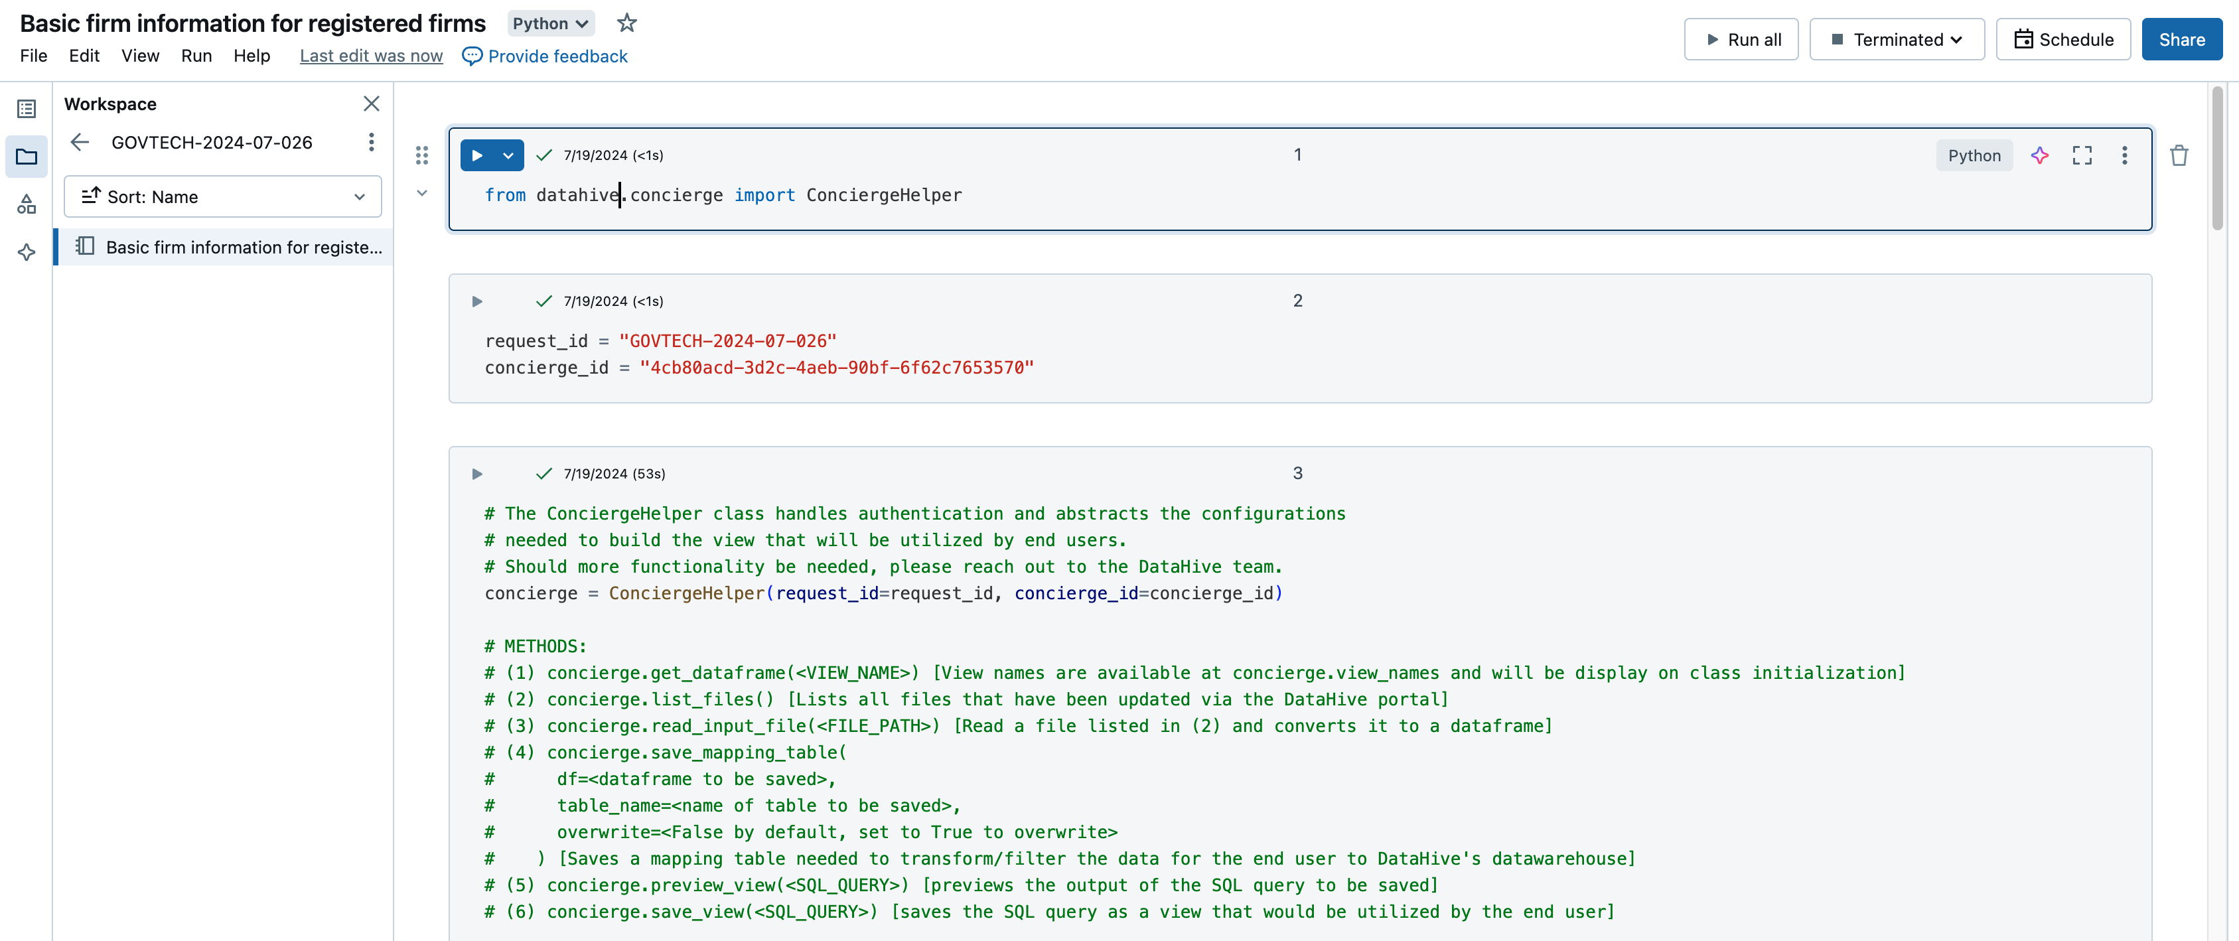The image size is (2239, 941).
Task: Go back from GOVTECH-2024-07-026 folder
Action: pyautogui.click(x=80, y=141)
